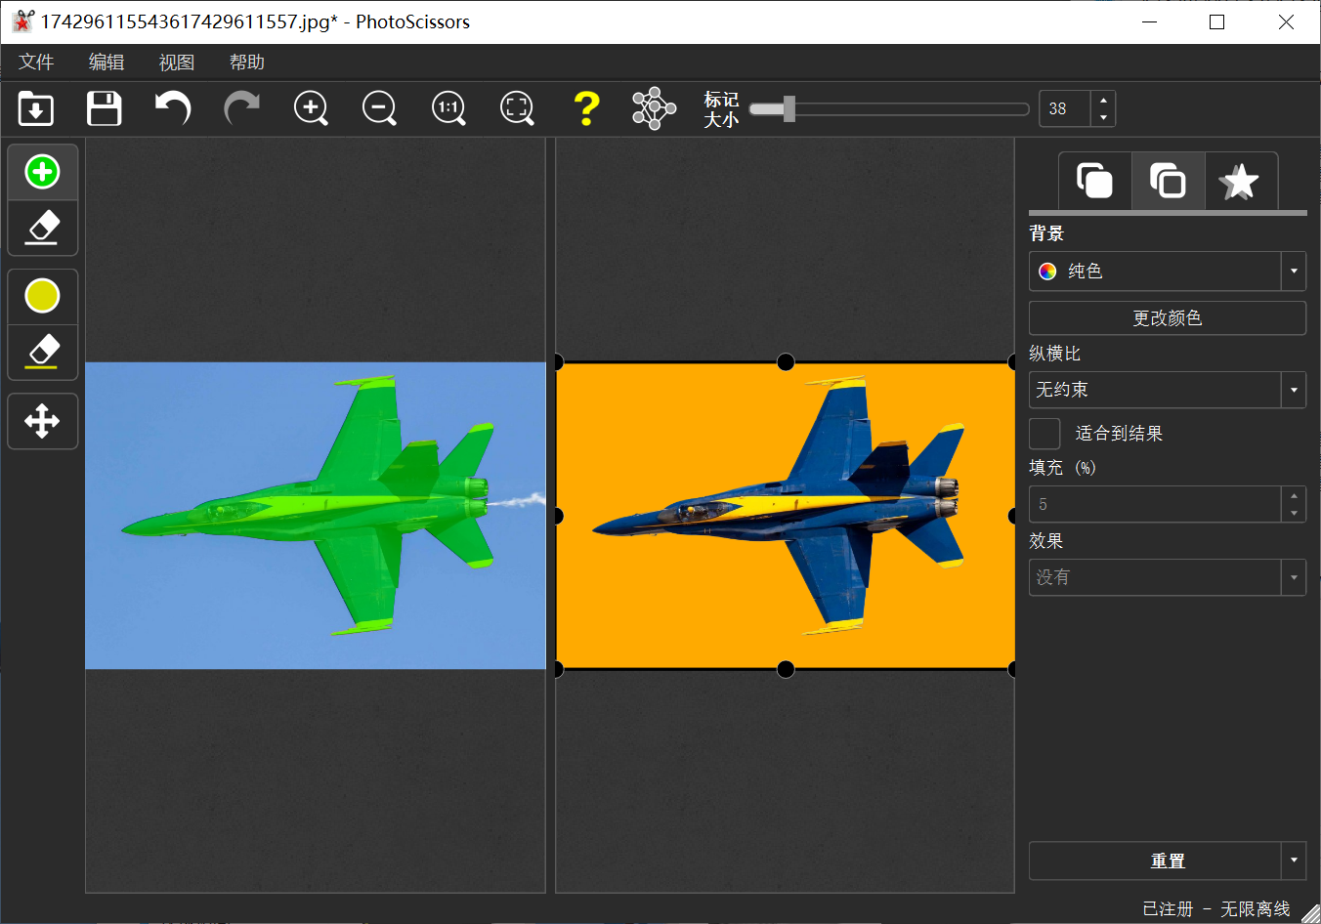Click the source image with green-marked jet

pyautogui.click(x=316, y=516)
